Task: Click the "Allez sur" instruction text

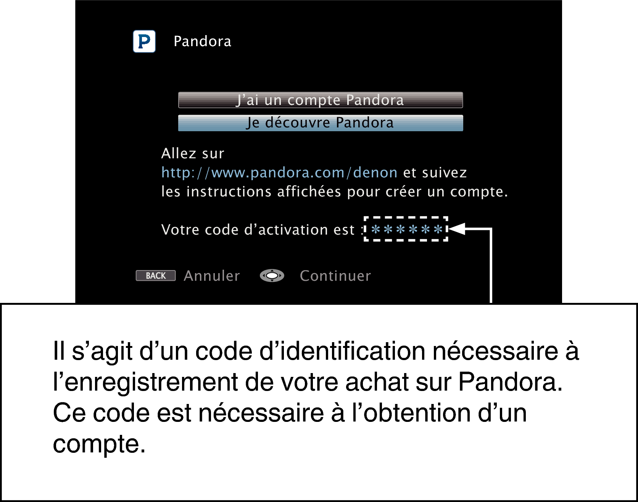Action: [193, 153]
